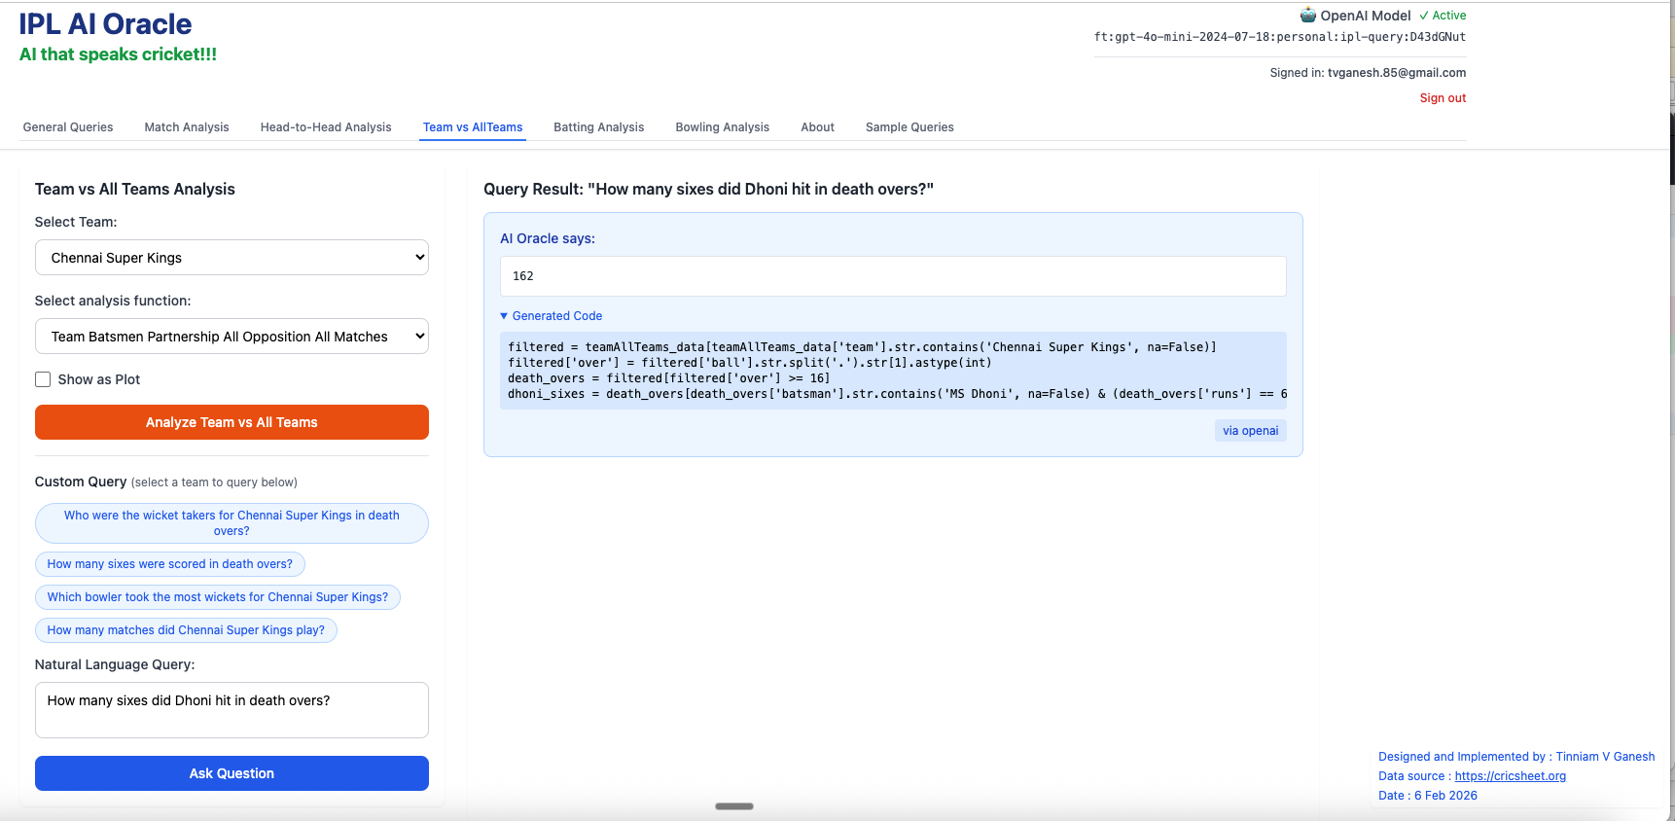Sign out of the account
Image resolution: width=1675 pixels, height=821 pixels.
point(1442,98)
